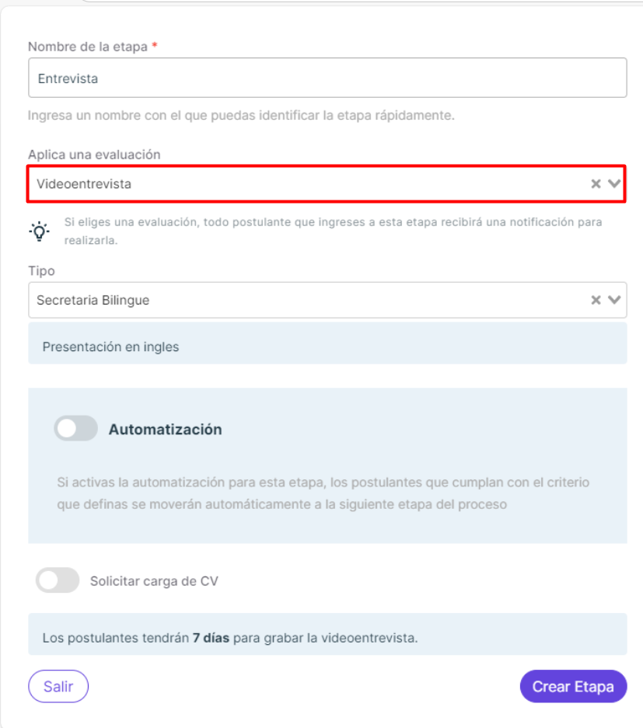
Task: Click the automatización description paragraph
Action: (x=323, y=493)
